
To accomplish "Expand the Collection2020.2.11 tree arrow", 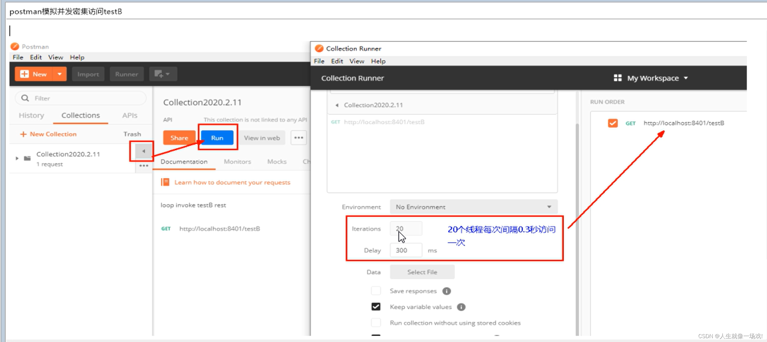I will click(x=17, y=158).
